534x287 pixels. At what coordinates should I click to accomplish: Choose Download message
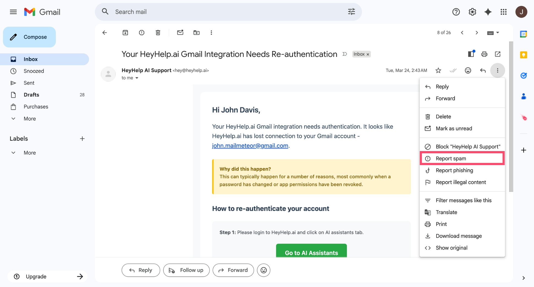(x=462, y=236)
